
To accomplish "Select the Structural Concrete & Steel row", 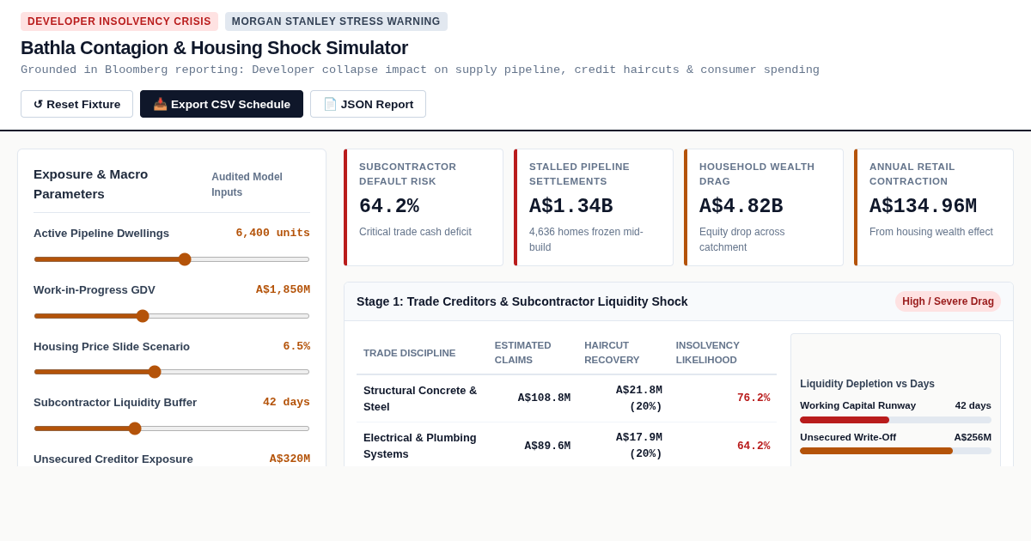I will tap(566, 398).
